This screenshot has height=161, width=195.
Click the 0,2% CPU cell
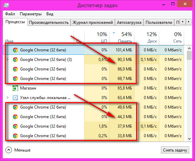click(x=97, y=136)
